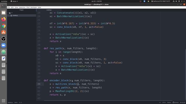
Task: Open the USB drive icon in dock
Action: [x=3, y=65]
